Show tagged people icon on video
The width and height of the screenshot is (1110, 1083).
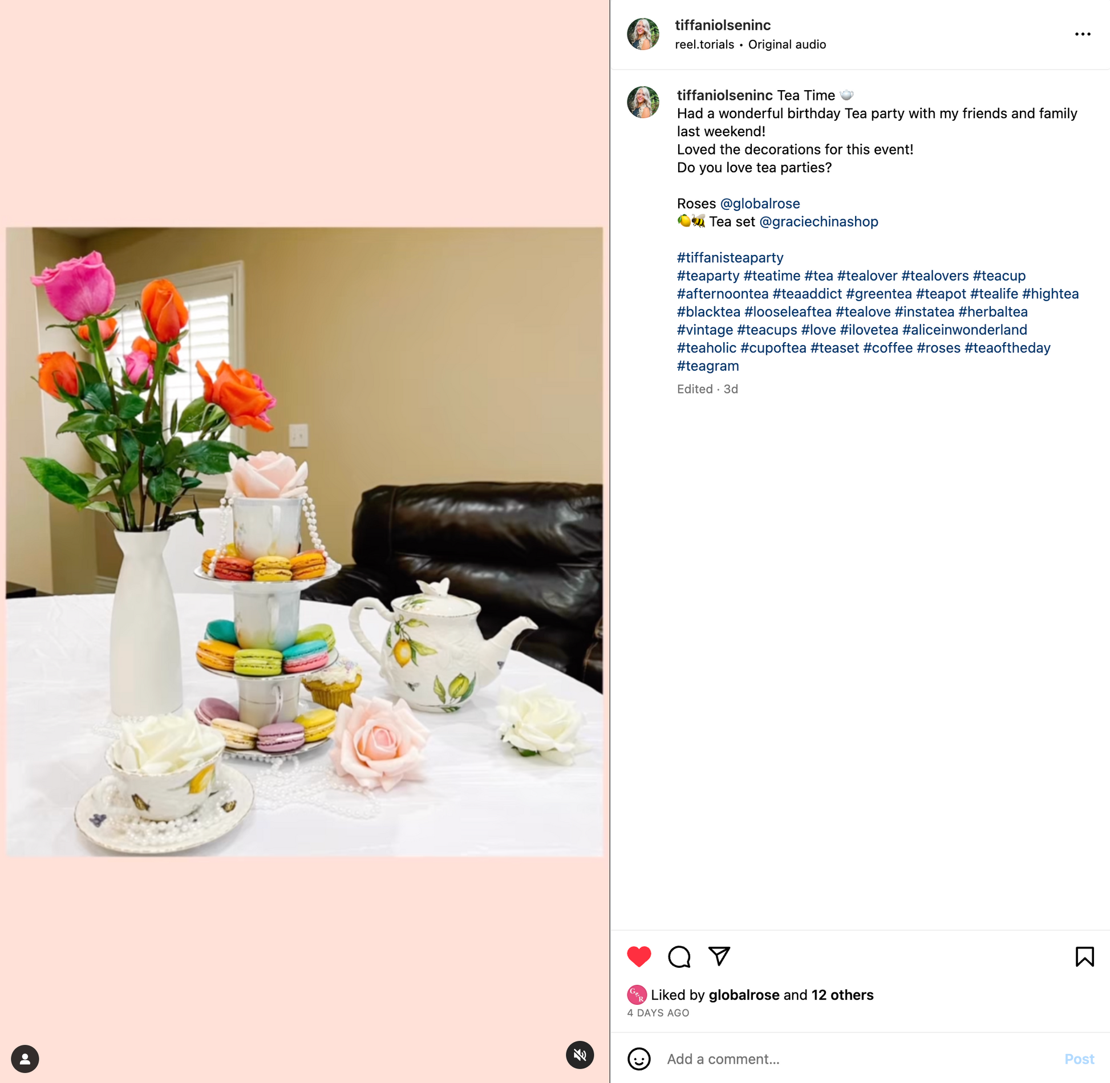(25, 1059)
